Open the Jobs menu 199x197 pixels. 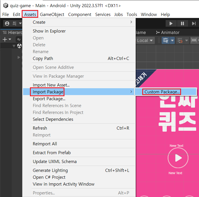click(118, 15)
